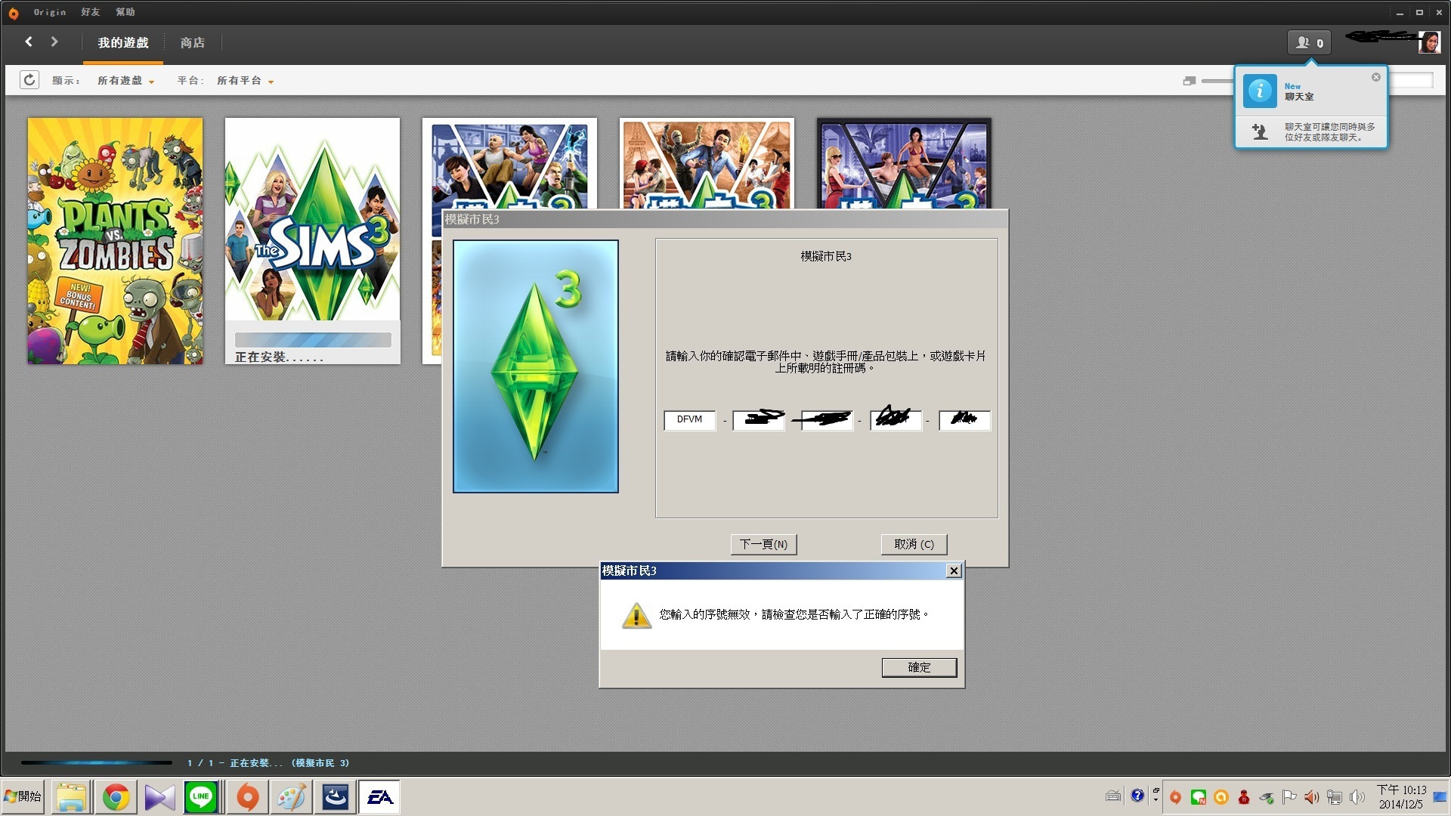Click the fourth serial code field
Image resolution: width=1451 pixels, height=816 pixels.
tap(896, 420)
